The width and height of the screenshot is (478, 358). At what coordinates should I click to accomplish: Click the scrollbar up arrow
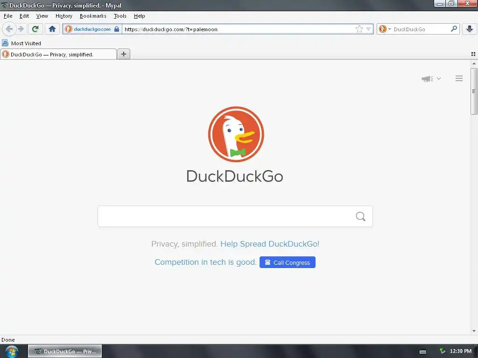pyautogui.click(x=474, y=63)
